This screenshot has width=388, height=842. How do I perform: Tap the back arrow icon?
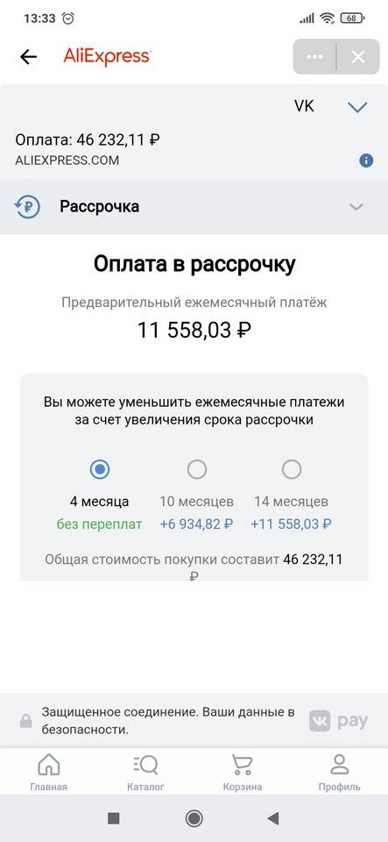point(28,56)
